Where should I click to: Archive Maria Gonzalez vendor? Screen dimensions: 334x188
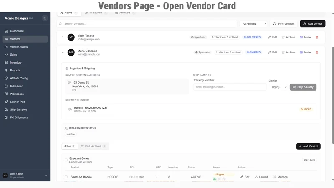288,53
